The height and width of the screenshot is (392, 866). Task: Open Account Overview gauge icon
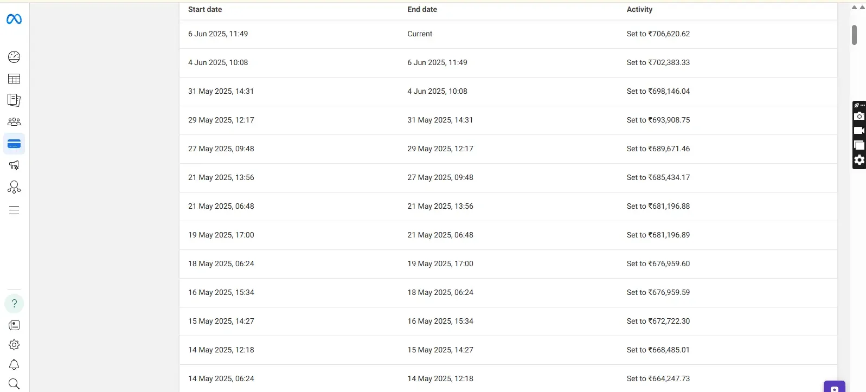click(x=14, y=57)
